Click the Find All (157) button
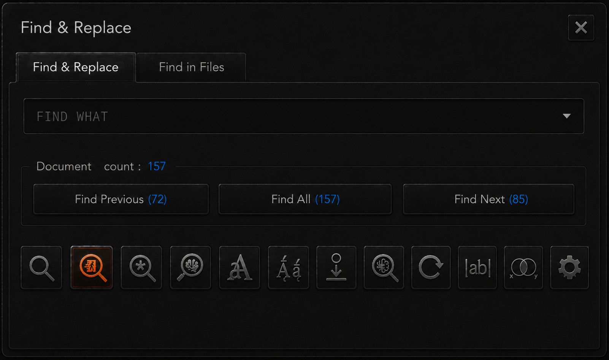609x360 pixels. tap(305, 199)
